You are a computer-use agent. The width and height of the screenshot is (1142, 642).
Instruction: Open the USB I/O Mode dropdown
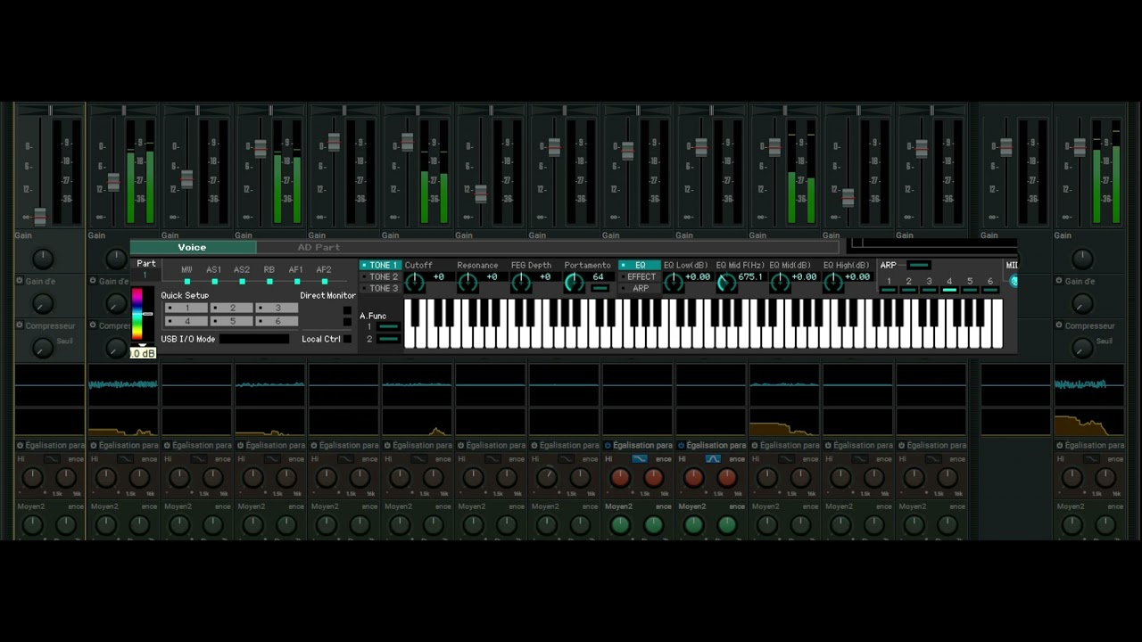254,339
